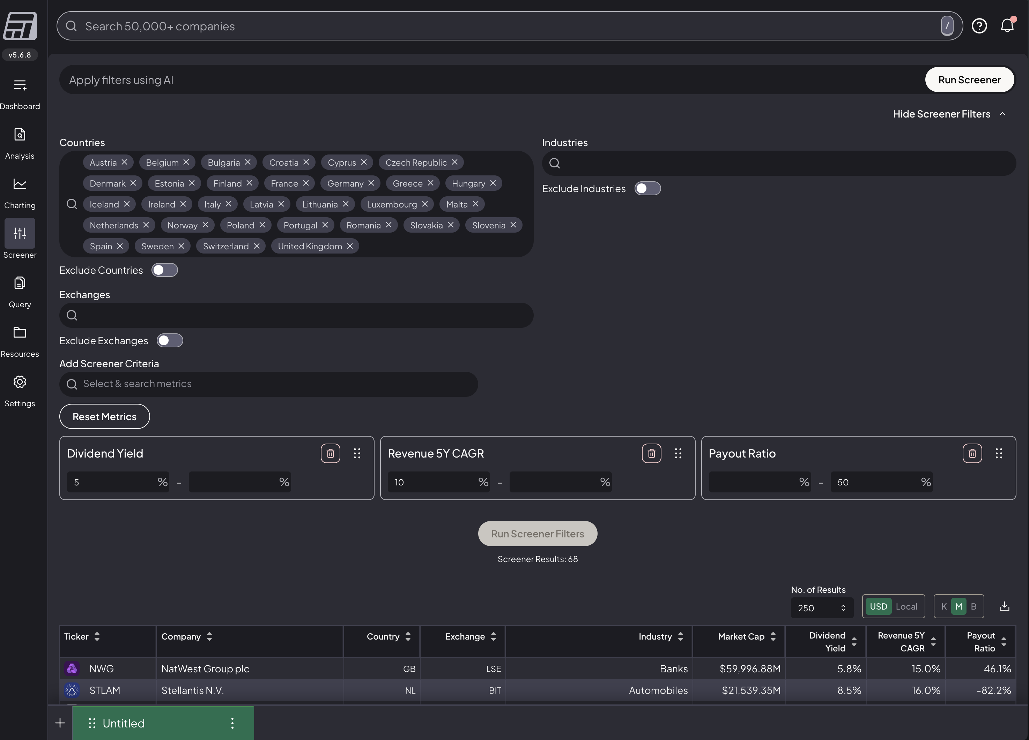Open Dashboard from the sidebar

click(20, 94)
